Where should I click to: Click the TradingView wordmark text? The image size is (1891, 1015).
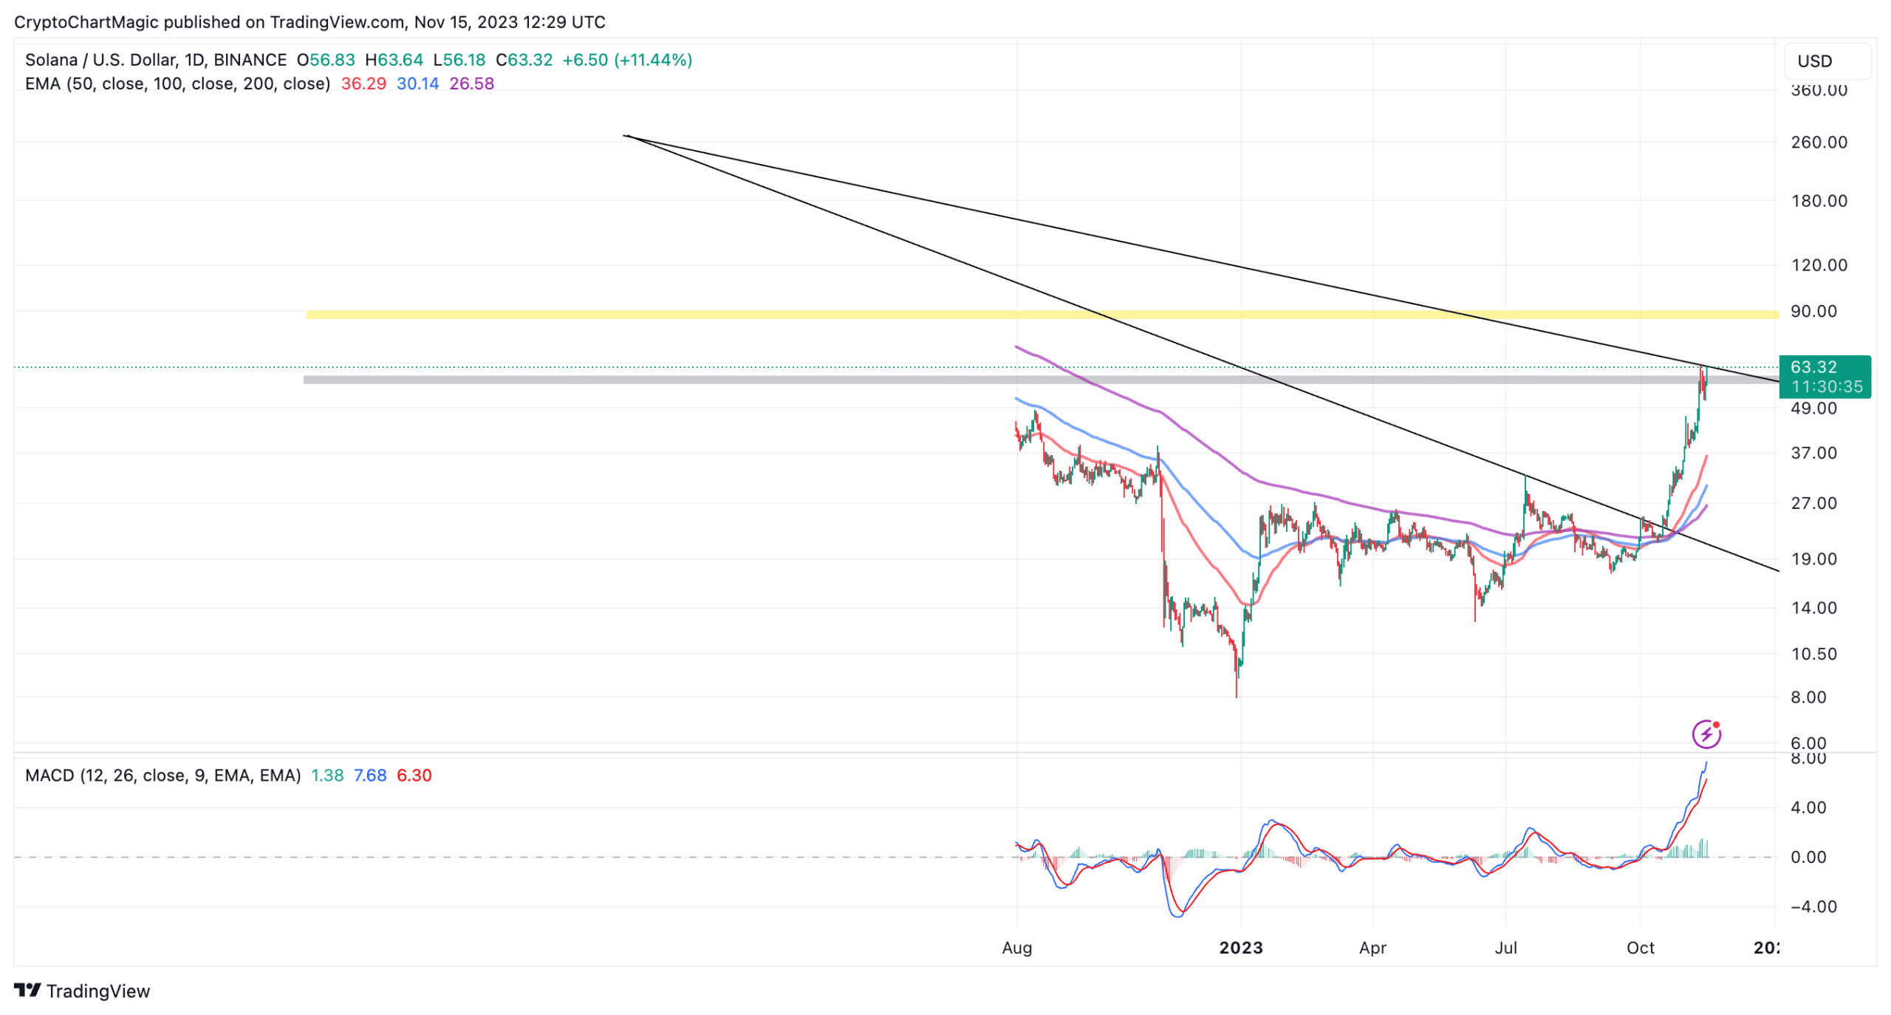click(98, 991)
